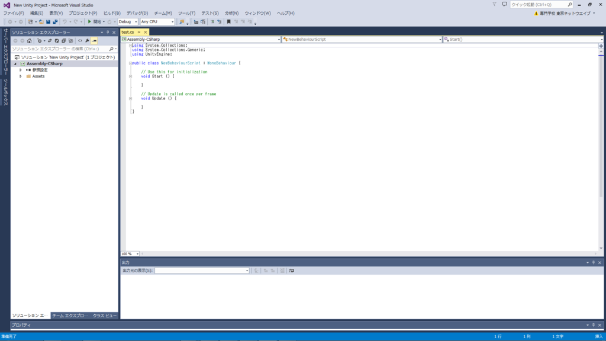
Task: Open the 100 % zoom level dropdown
Action: [130, 253]
